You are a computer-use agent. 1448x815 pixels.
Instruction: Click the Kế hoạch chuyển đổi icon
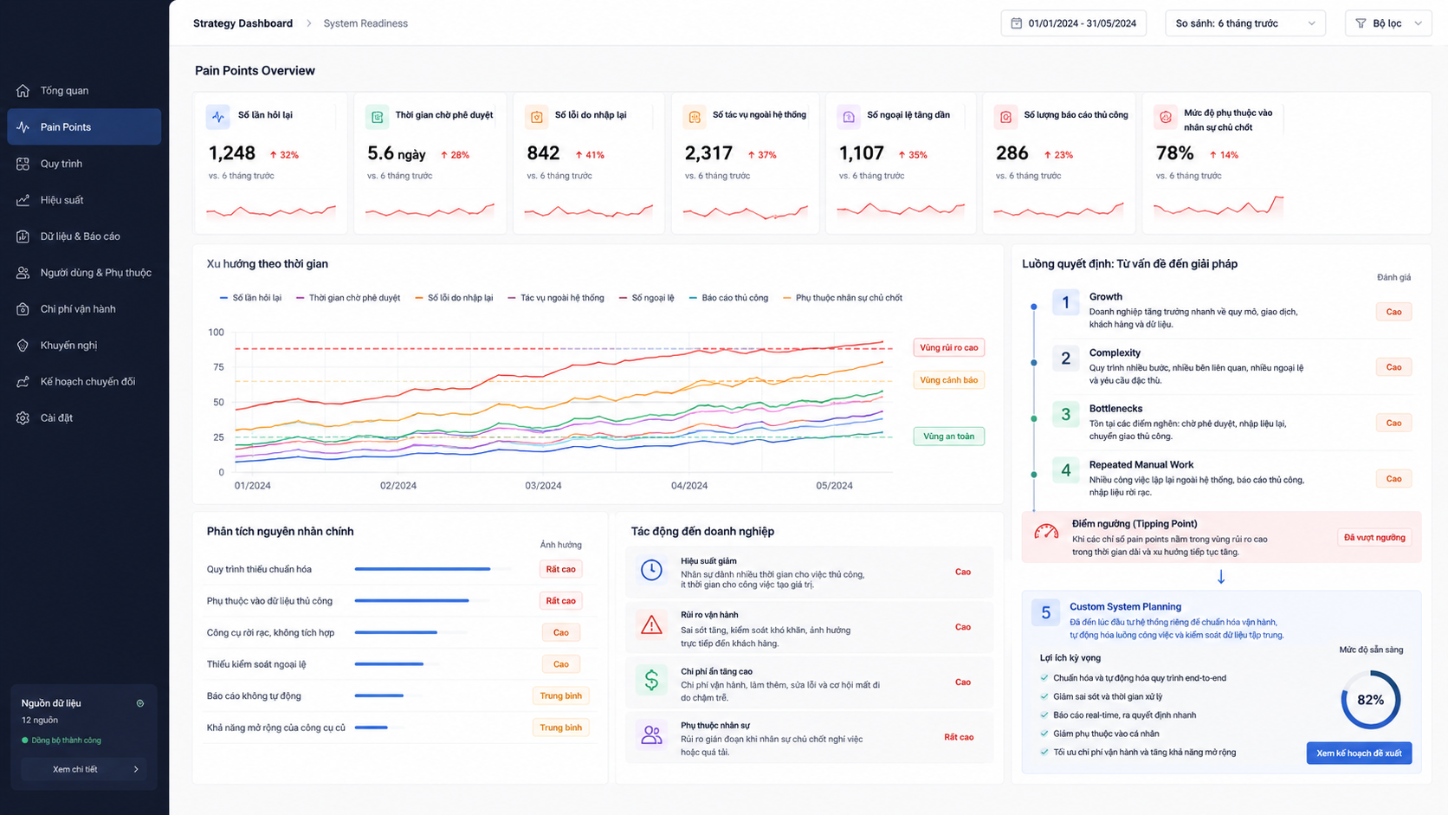23,382
